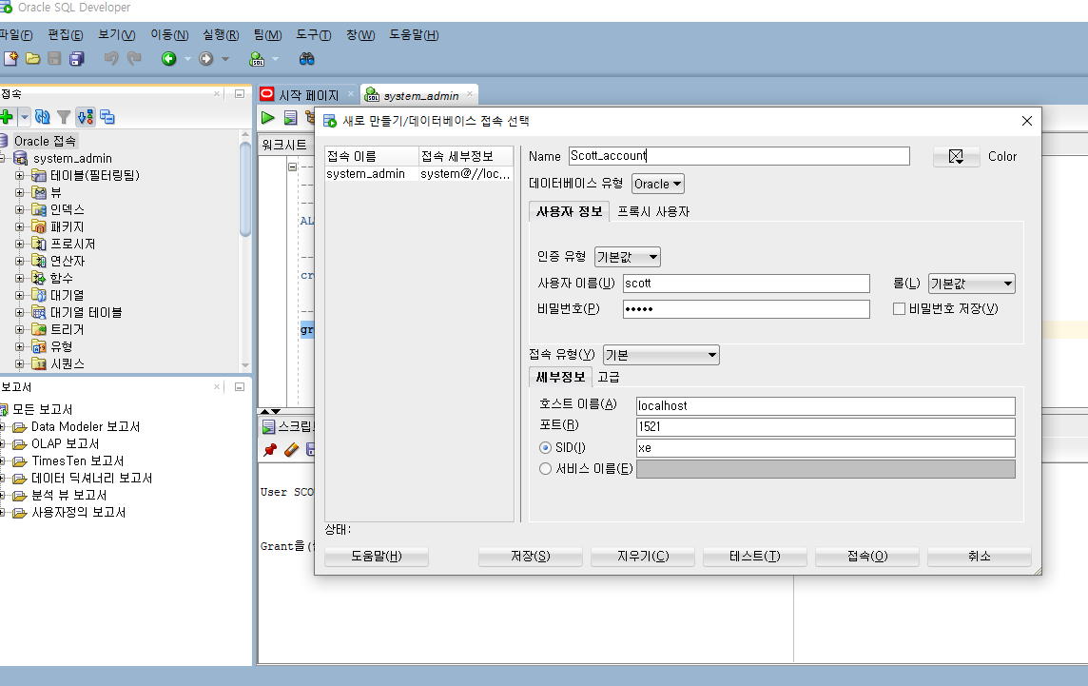Switch to the 고급 tab
Image resolution: width=1088 pixels, height=686 pixels.
(609, 377)
